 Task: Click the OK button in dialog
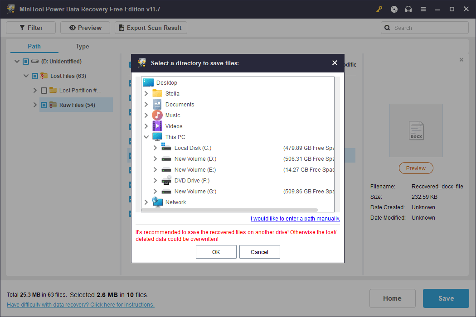click(x=216, y=252)
